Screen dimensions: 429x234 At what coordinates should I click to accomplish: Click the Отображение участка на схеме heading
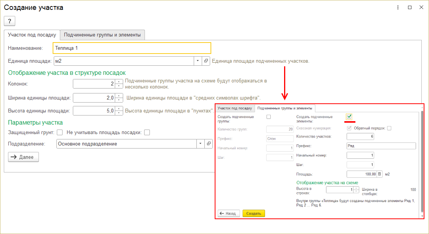327,183
